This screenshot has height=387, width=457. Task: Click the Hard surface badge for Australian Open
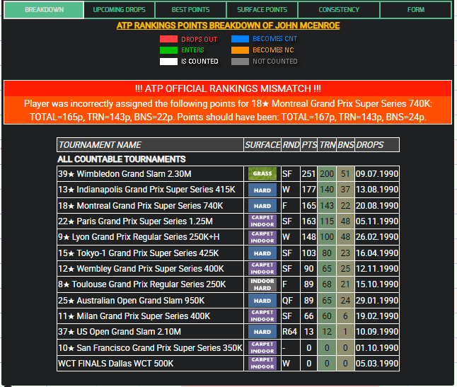[x=262, y=301]
